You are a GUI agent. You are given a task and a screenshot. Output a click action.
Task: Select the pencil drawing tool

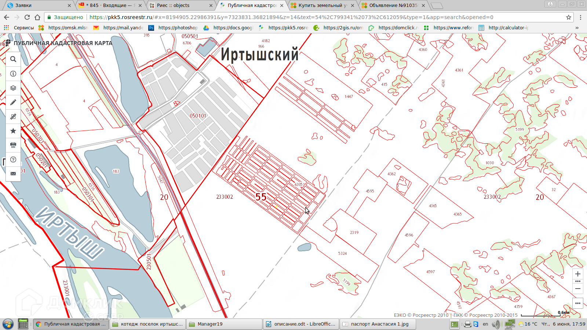tap(13, 102)
